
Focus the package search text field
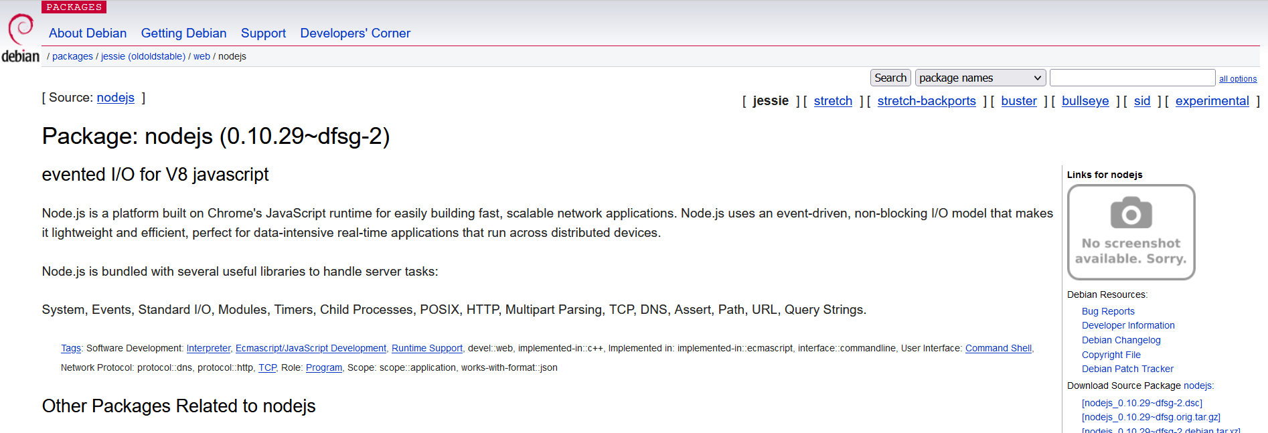[1132, 78]
